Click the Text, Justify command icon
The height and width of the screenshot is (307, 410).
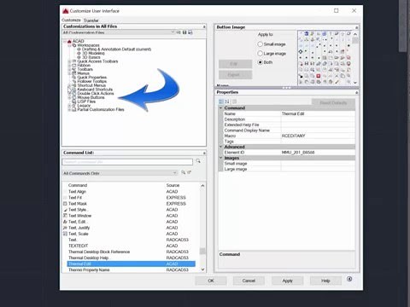(x=65, y=228)
